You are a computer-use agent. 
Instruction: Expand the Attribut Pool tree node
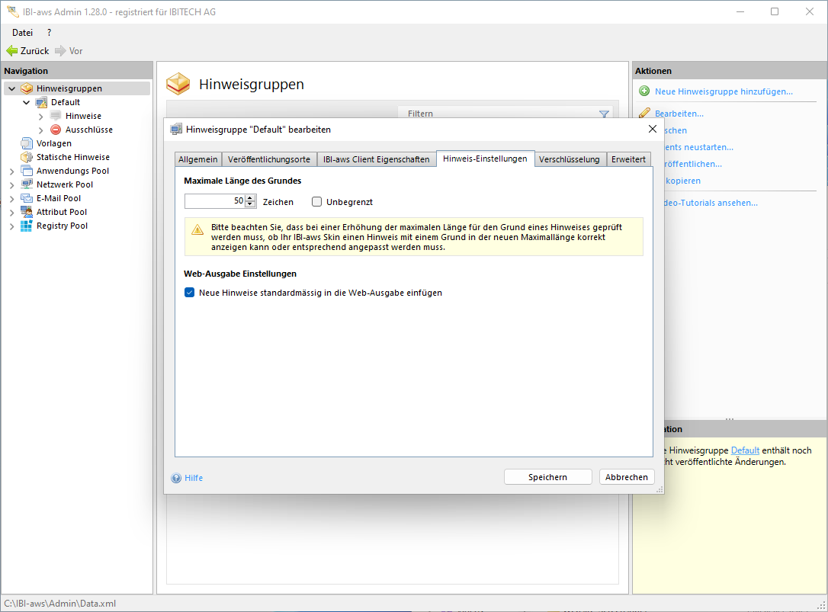(x=11, y=212)
